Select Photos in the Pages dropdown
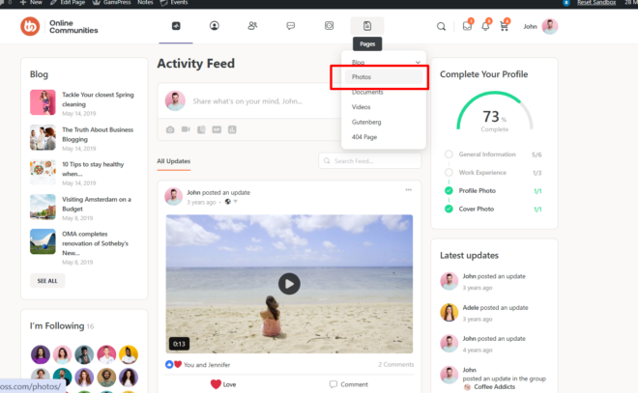 [x=384, y=77]
